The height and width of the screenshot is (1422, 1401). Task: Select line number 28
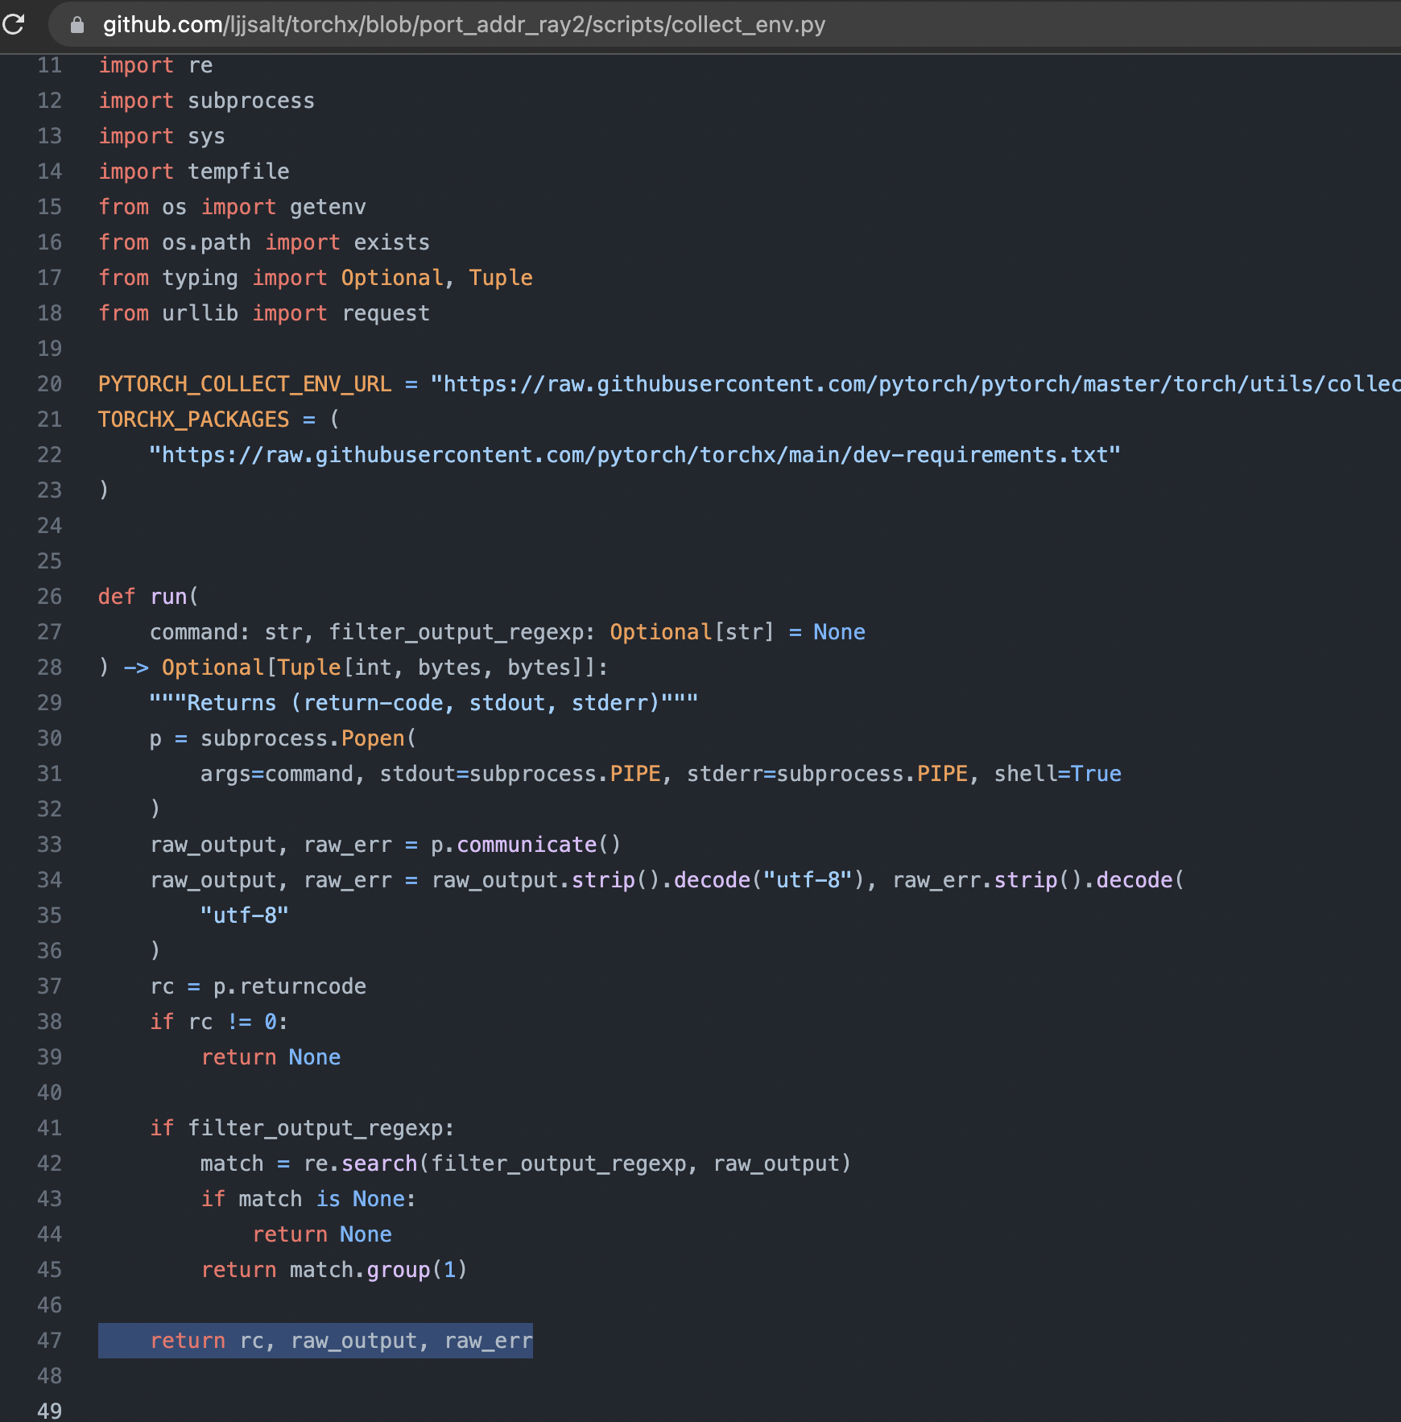click(50, 668)
